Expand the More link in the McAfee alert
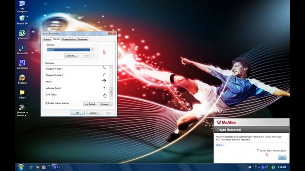Viewport: 305px width, 171px height. point(220,145)
